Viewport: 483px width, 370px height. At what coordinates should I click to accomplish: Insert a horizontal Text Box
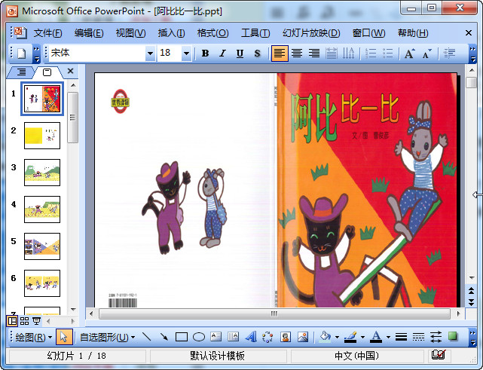point(216,337)
